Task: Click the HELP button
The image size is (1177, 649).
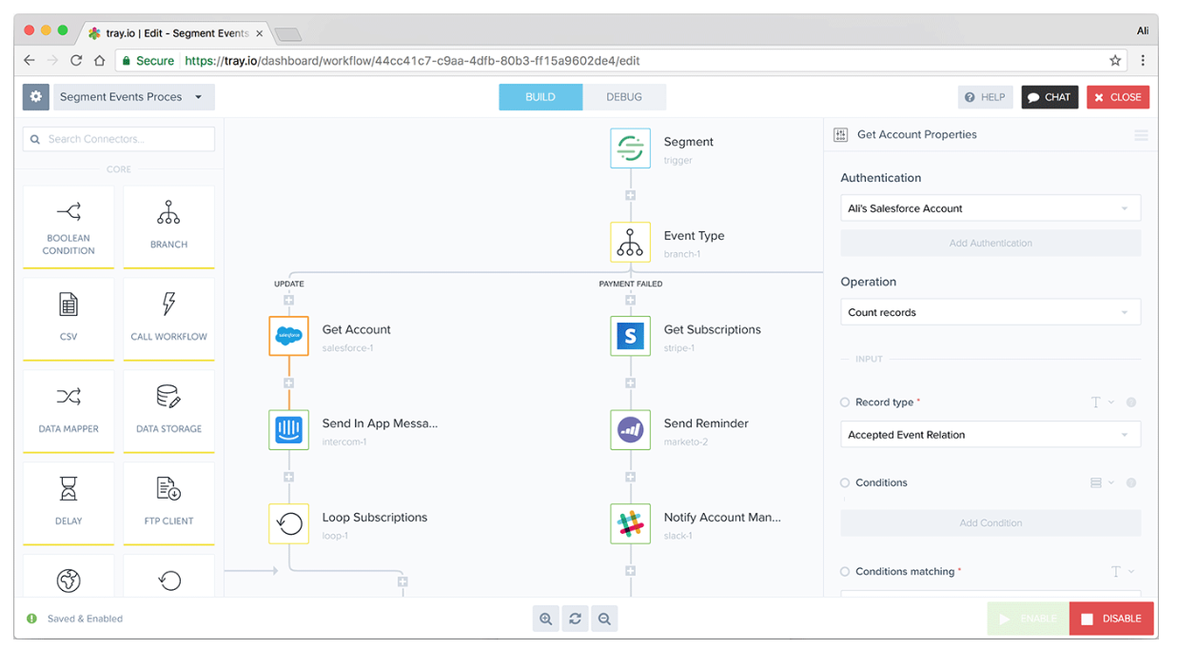Action: click(x=985, y=97)
